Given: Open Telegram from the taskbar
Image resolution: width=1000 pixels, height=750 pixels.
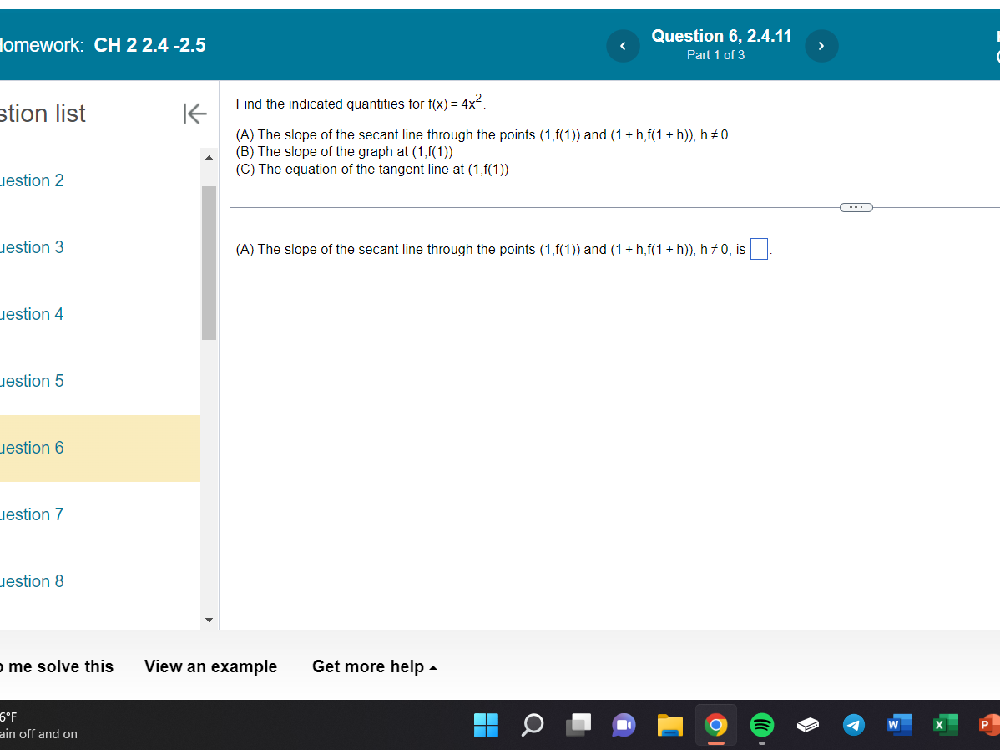Looking at the screenshot, I should 854,725.
